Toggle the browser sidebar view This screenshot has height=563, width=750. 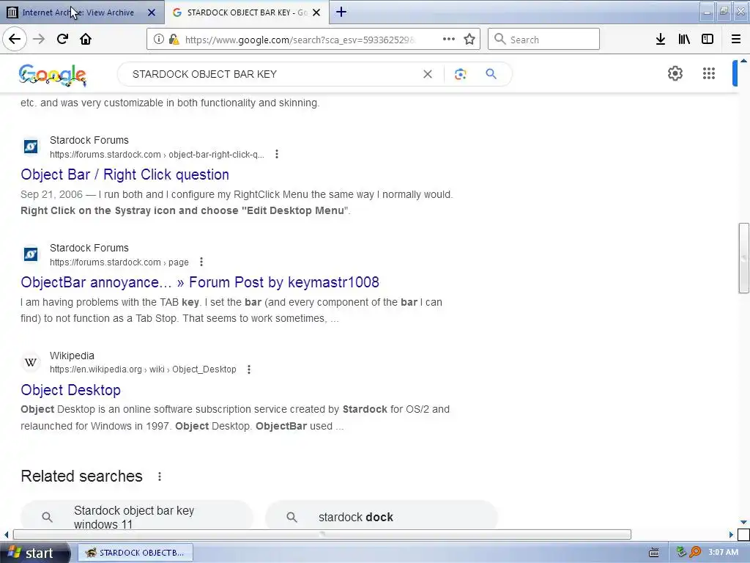click(708, 40)
